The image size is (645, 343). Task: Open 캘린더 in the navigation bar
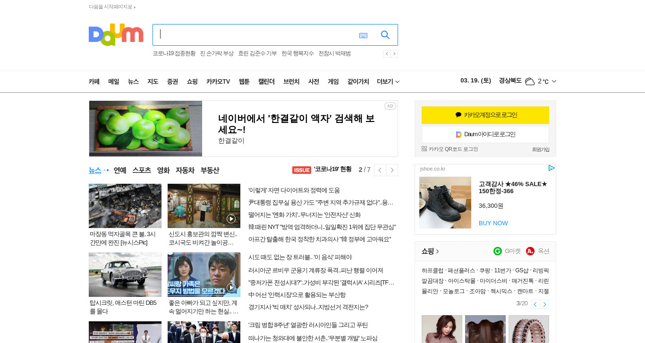click(x=266, y=82)
